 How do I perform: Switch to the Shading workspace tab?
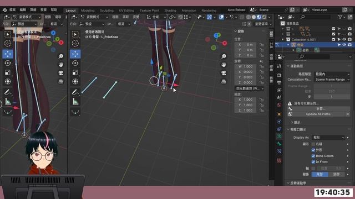[x=170, y=11]
